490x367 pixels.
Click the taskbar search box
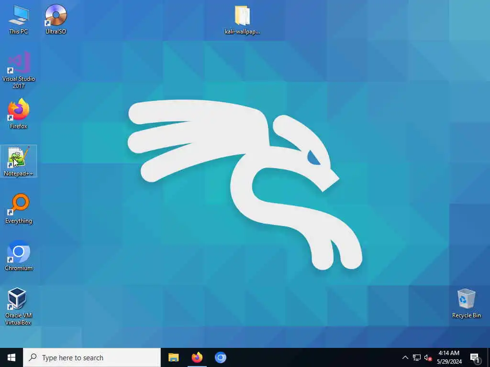92,357
